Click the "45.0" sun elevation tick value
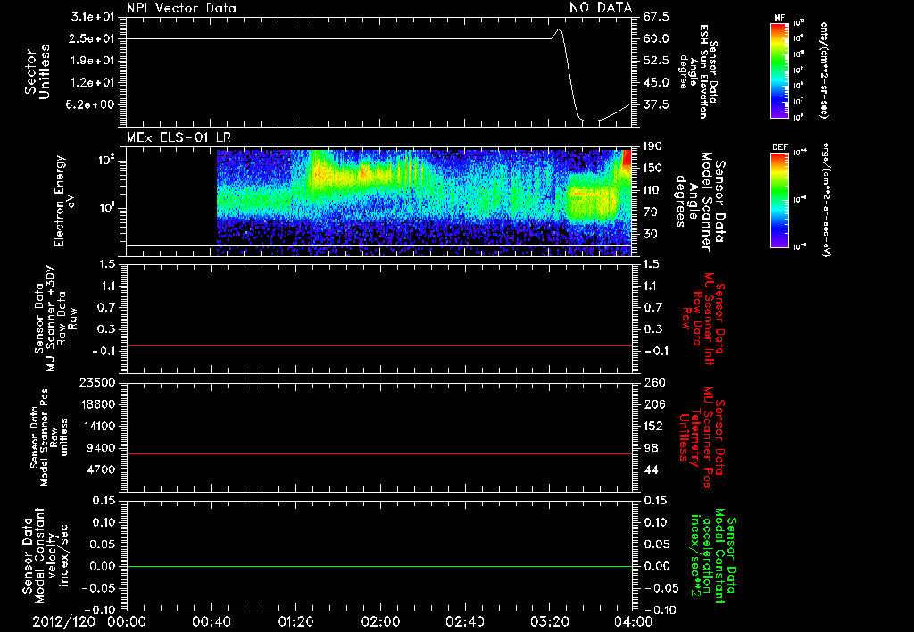This screenshot has width=914, height=632. point(656,83)
